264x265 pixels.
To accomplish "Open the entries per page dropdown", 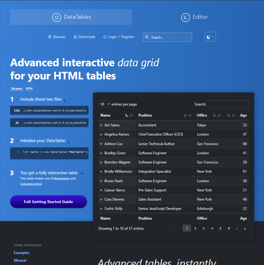I will coord(104,104).
